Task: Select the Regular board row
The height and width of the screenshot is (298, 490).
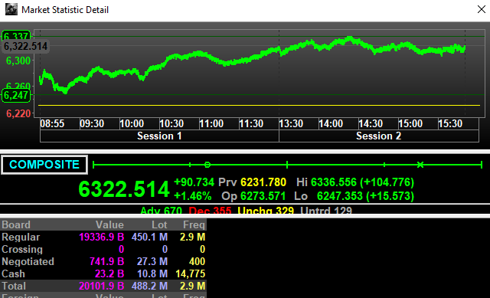Action: 103,237
